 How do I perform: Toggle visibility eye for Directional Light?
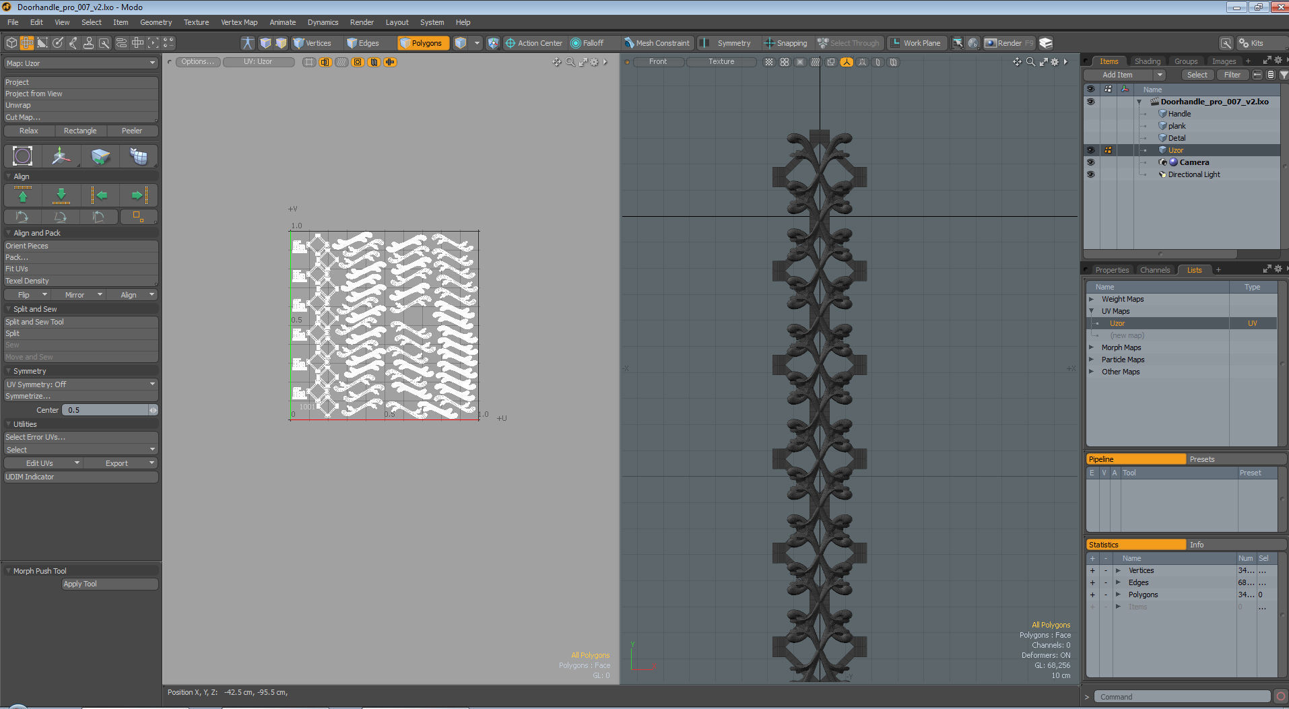coord(1090,174)
